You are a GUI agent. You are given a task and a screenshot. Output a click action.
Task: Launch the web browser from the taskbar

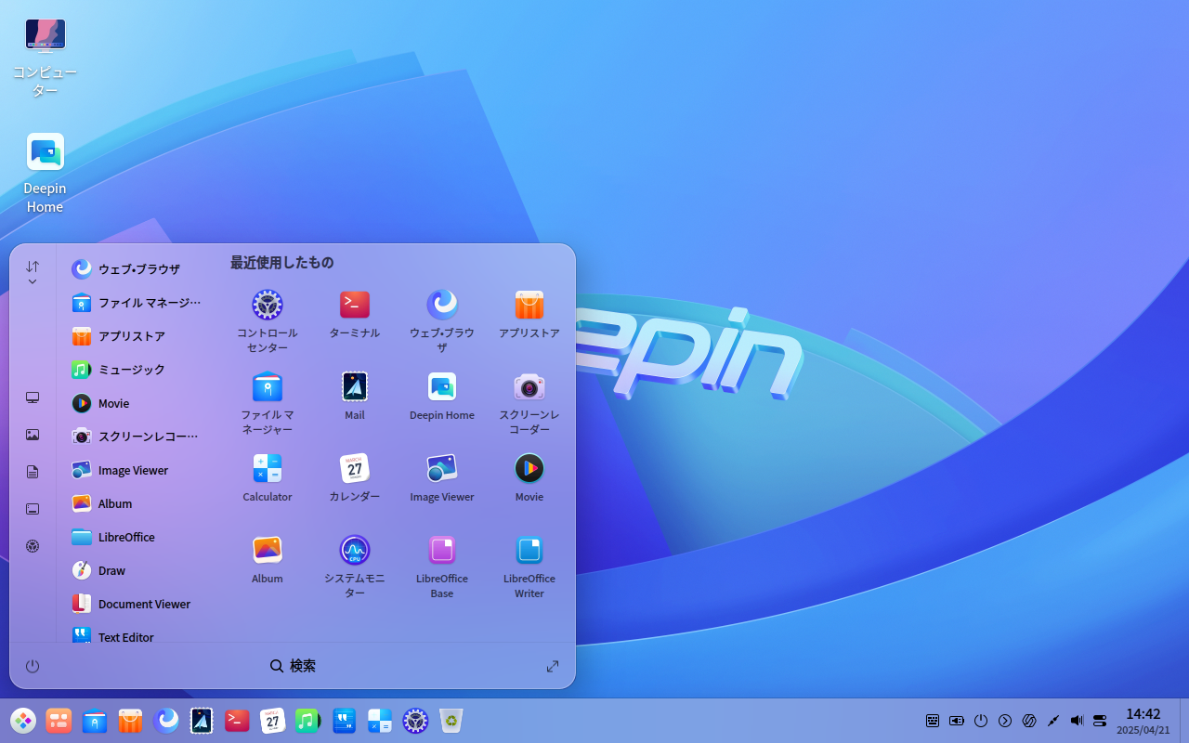pos(166,721)
